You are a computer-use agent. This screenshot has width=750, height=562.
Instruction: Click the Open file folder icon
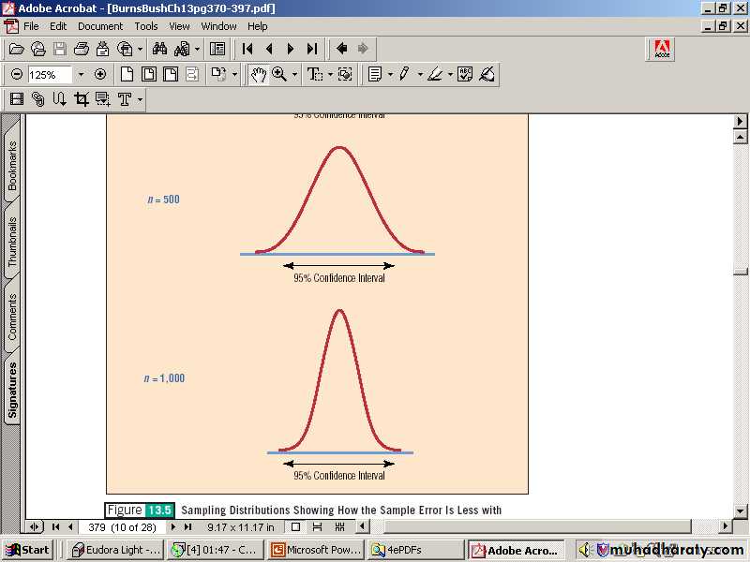pyautogui.click(x=16, y=49)
